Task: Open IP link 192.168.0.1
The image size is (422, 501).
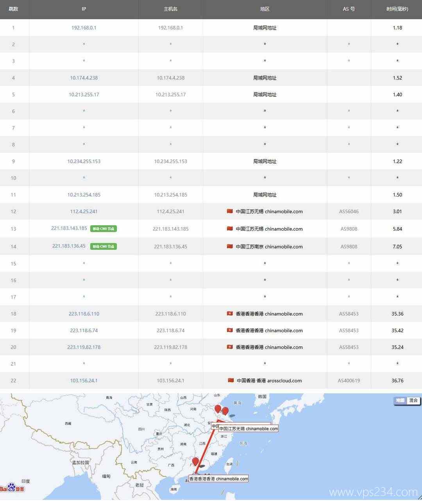Action: pyautogui.click(x=84, y=28)
